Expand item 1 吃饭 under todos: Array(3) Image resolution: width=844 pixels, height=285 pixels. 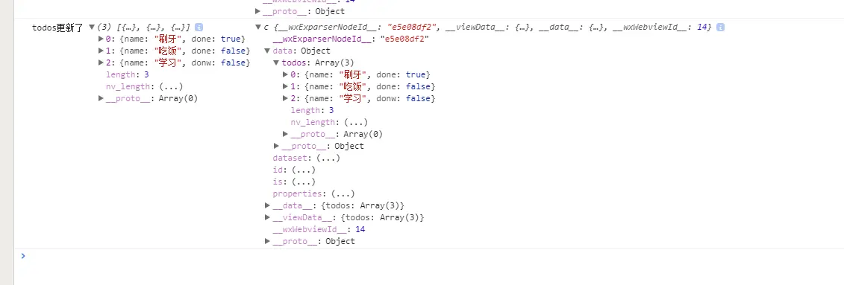click(285, 86)
